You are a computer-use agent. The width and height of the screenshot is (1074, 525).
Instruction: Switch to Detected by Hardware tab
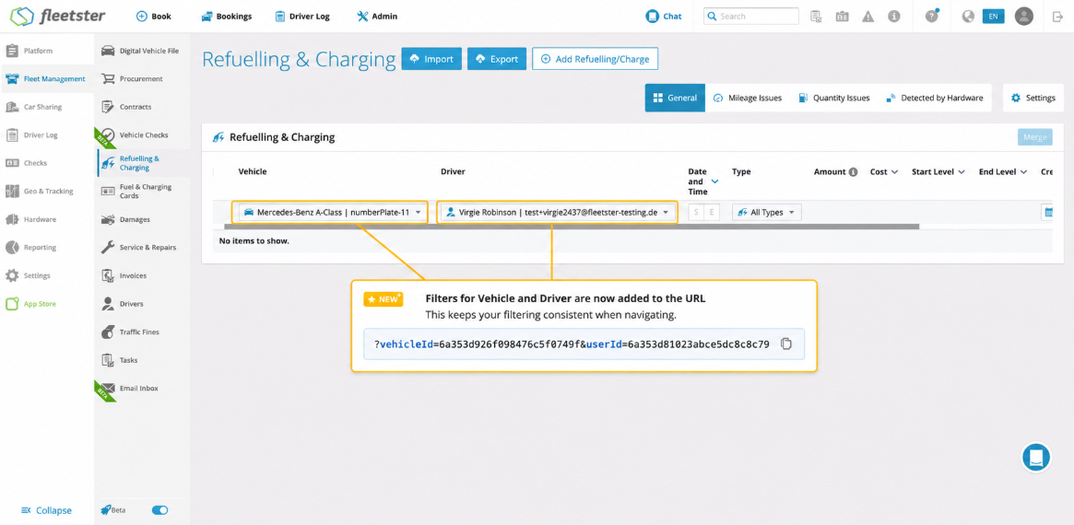[934, 98]
